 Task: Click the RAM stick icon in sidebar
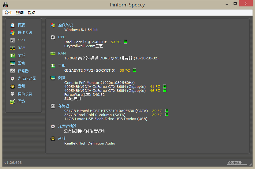(x=13, y=48)
